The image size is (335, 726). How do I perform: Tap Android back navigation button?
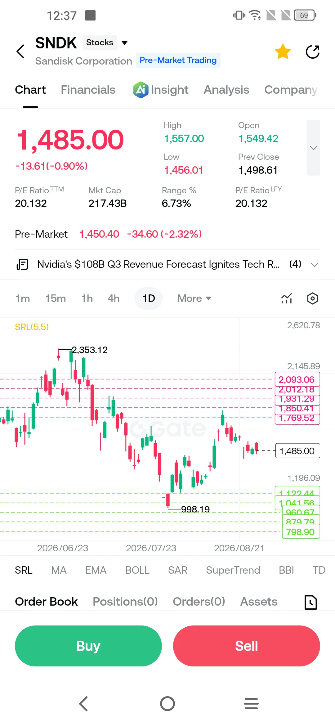point(84,704)
